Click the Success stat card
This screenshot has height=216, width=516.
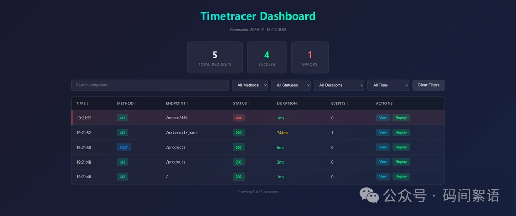267,58
